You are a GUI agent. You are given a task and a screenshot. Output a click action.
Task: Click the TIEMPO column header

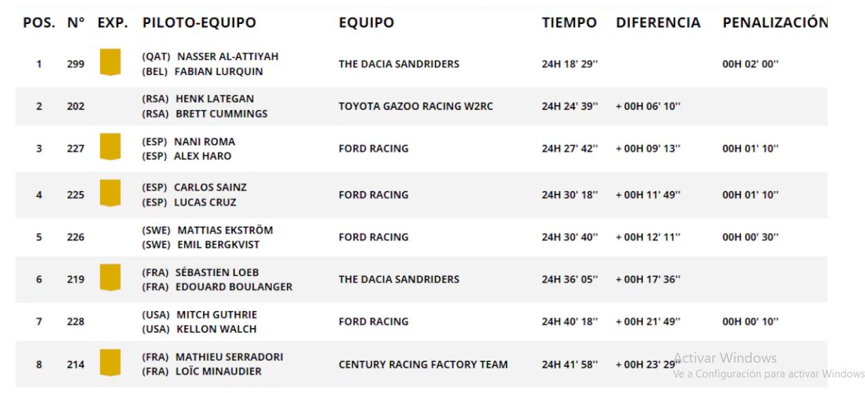(569, 23)
